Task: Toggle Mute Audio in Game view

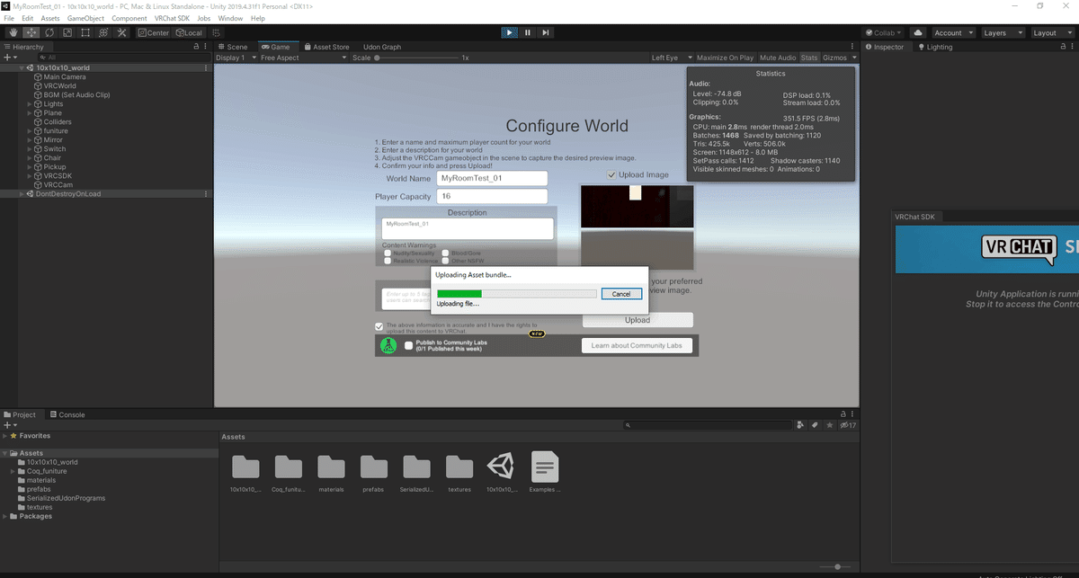Action: pos(778,58)
